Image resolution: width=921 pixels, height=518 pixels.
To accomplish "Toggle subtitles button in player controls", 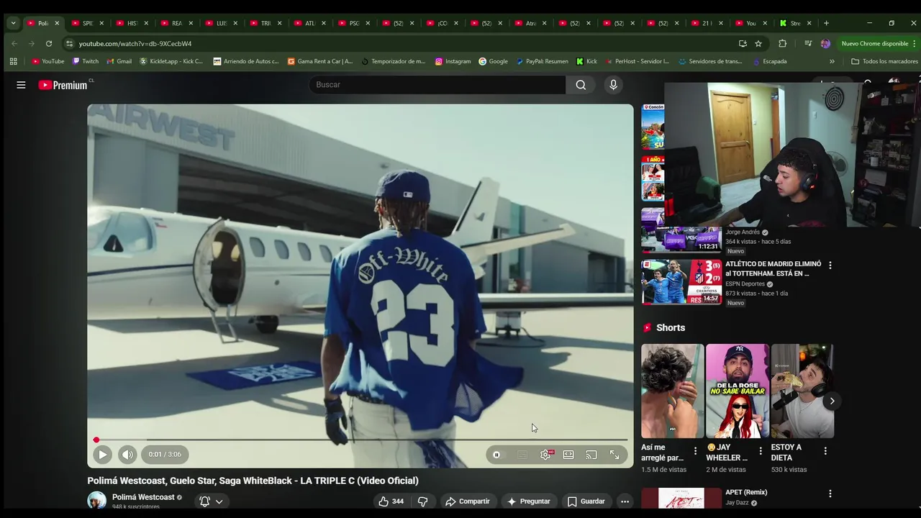I will click(x=522, y=455).
